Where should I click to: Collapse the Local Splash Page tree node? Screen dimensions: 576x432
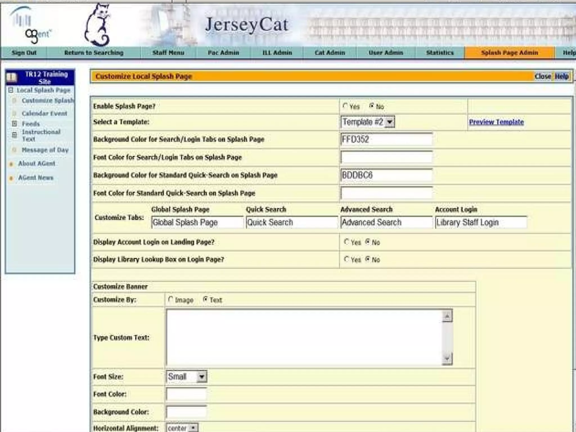point(11,90)
